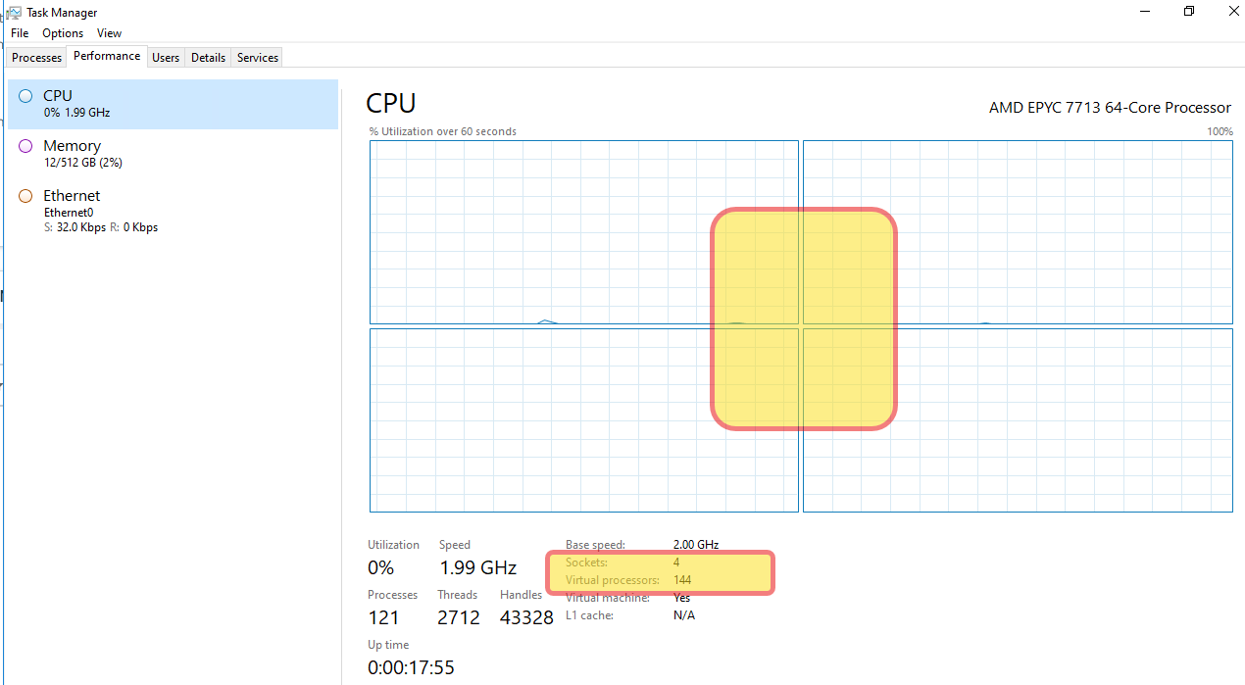Open the Options menu
1245x685 pixels.
pyautogui.click(x=62, y=32)
